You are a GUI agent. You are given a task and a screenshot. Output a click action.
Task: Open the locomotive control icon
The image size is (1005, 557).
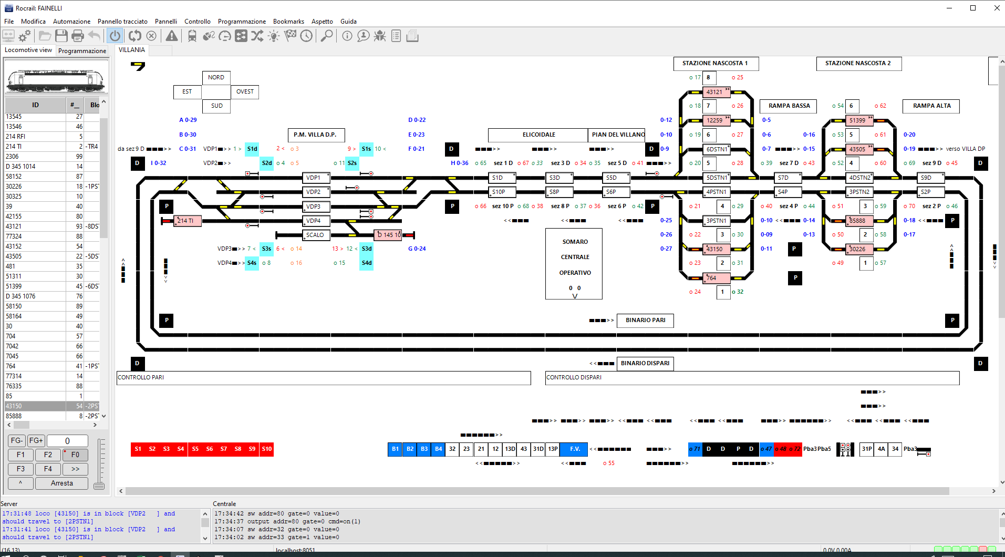click(192, 36)
